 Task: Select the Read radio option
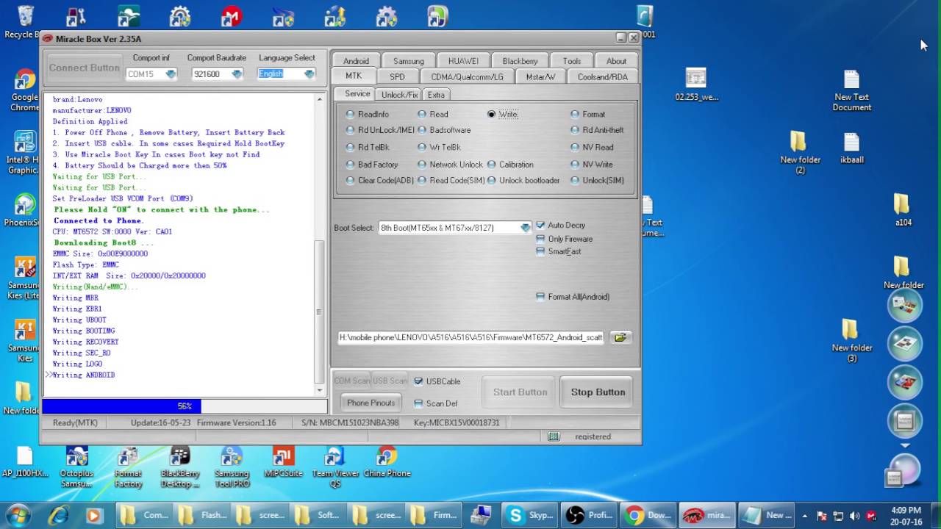tap(433, 114)
